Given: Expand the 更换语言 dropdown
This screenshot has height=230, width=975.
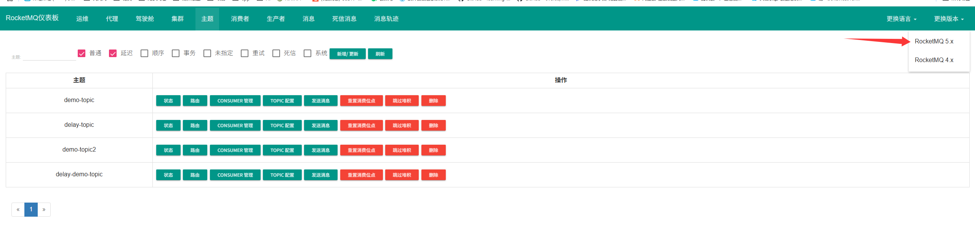Looking at the screenshot, I should (901, 19).
